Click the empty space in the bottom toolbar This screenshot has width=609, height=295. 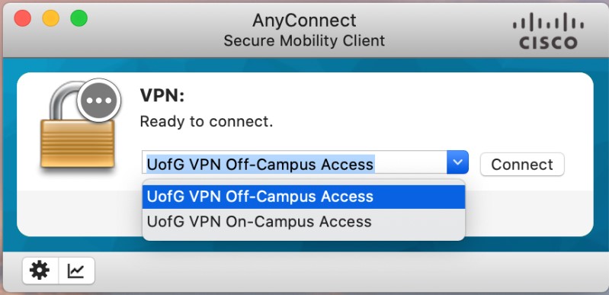point(350,271)
